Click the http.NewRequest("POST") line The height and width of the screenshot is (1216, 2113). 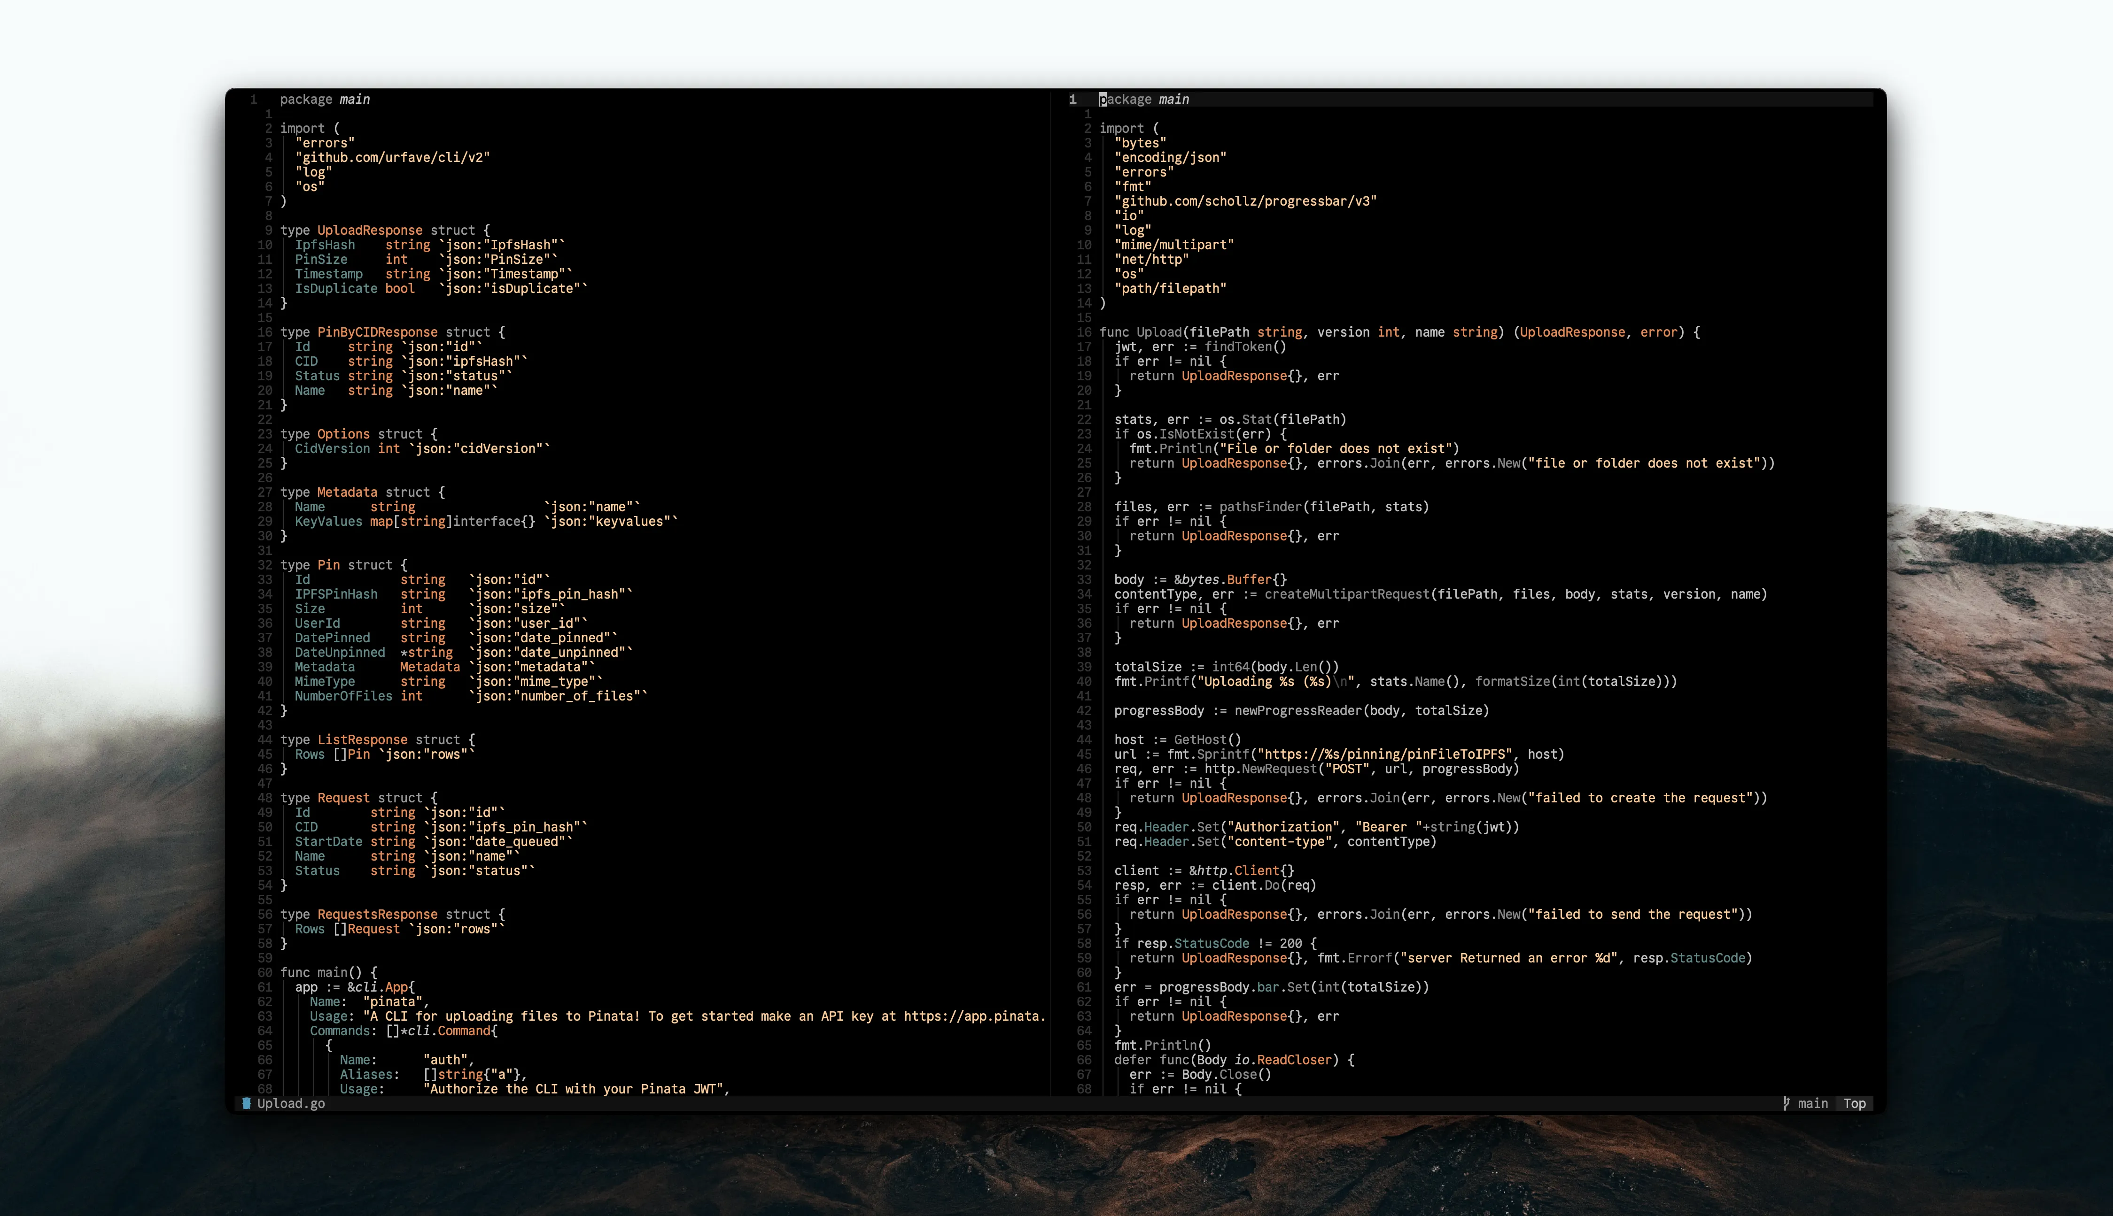(x=1317, y=769)
